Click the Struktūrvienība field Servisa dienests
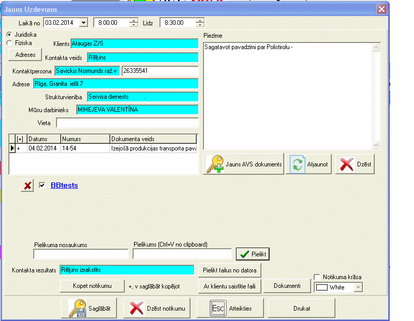Viewport: 414px width, 321px height. (x=143, y=97)
